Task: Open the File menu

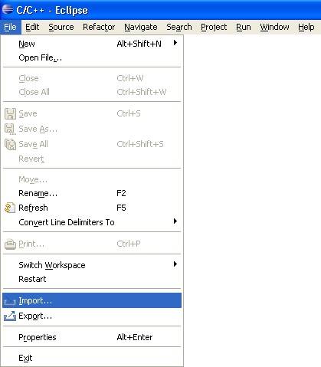Action: pyautogui.click(x=11, y=27)
